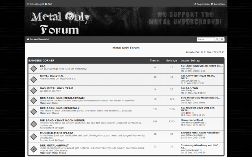This screenshot has width=252, height=157.
Task: View HomerearedMeat's profile
Action: pos(194,123)
